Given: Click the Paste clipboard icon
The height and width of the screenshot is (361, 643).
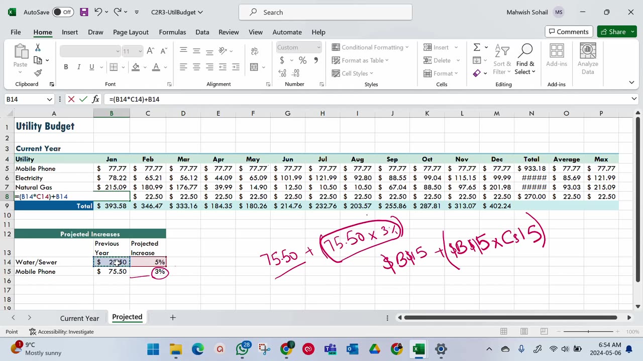Looking at the screenshot, I should click(21, 51).
